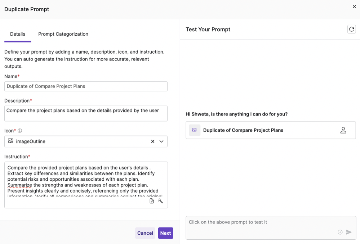Switch to the Prompt Categorization tab
Viewport: 360px width, 244px height.
[x=63, y=34]
